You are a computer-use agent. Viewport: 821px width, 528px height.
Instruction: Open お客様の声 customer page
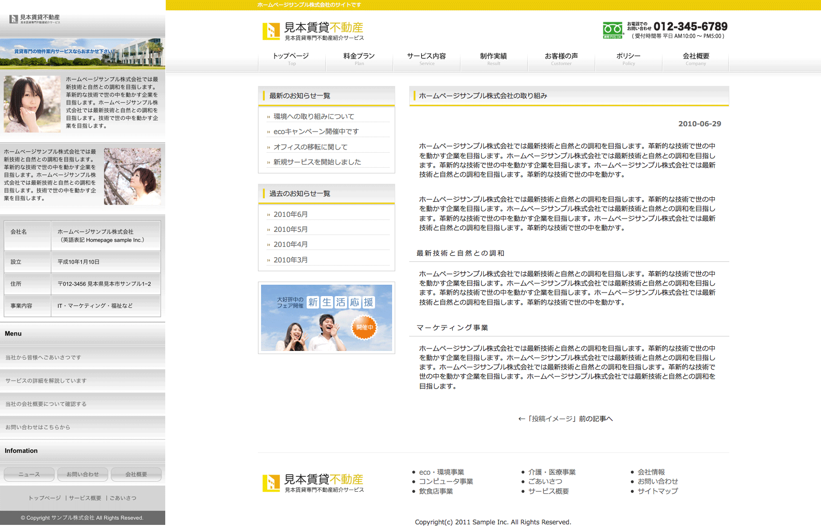(561, 58)
